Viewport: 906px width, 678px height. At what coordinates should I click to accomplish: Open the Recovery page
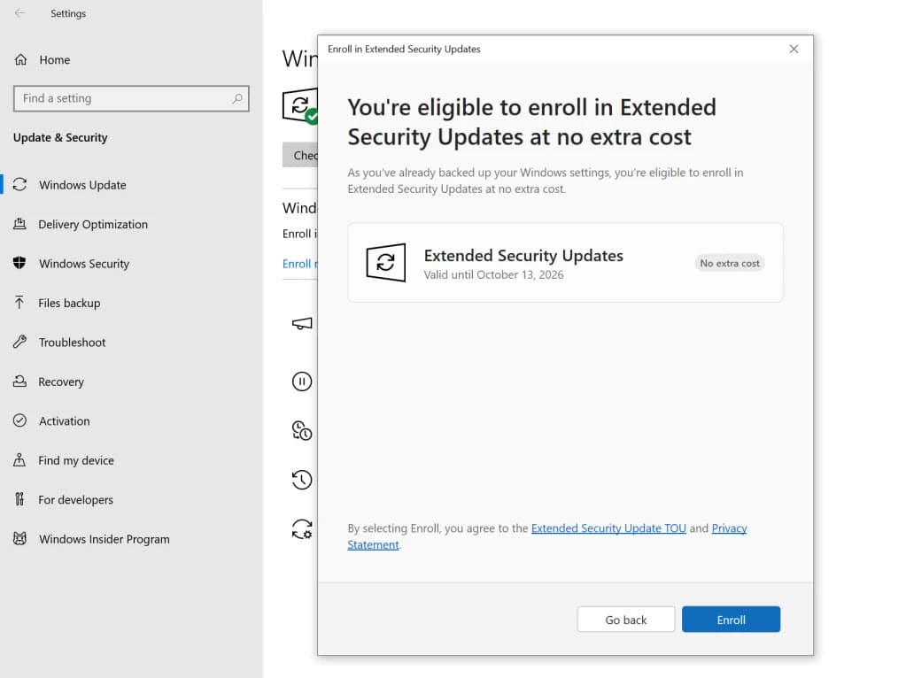61,381
